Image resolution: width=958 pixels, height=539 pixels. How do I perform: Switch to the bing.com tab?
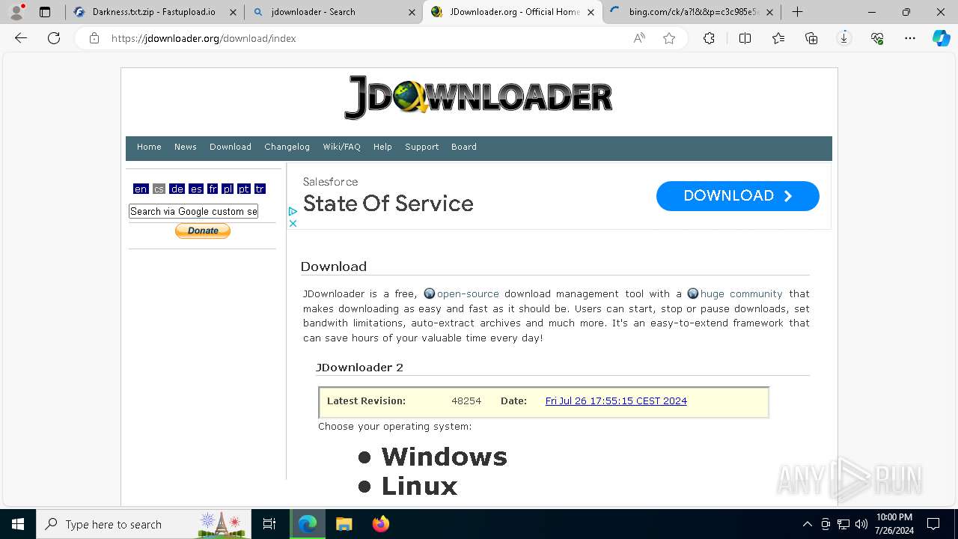[692, 12]
